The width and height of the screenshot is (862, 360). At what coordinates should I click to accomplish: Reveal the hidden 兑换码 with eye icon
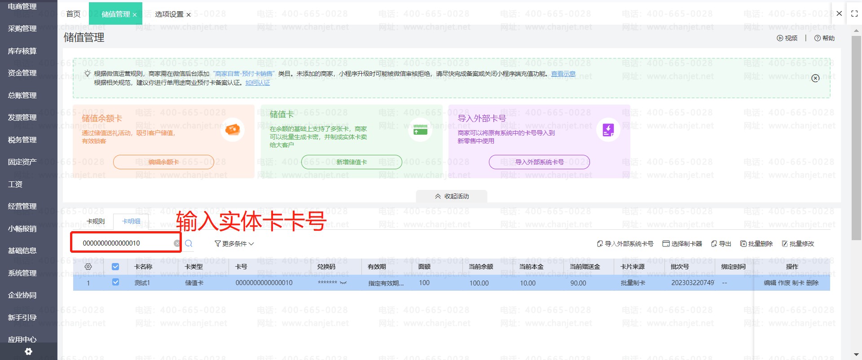(x=343, y=283)
